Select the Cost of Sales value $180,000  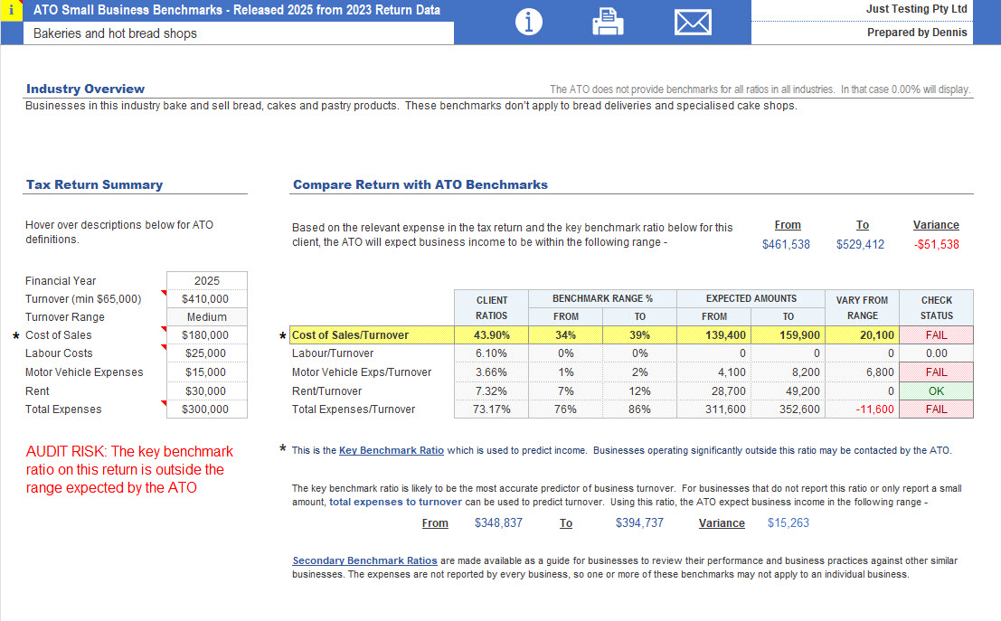(x=206, y=335)
